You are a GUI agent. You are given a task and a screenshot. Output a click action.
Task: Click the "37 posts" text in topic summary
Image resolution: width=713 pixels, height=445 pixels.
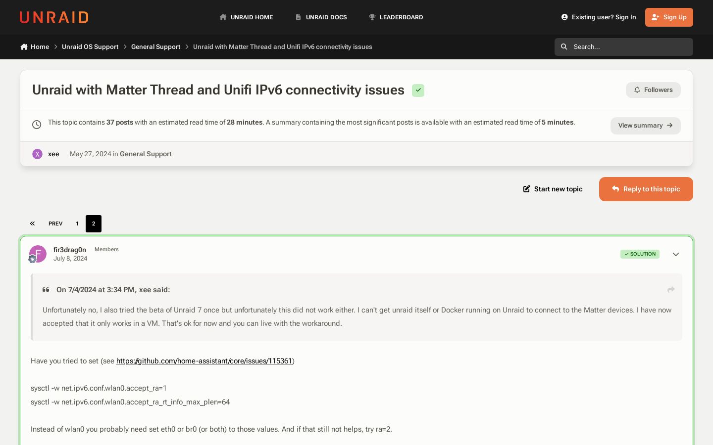click(120, 123)
